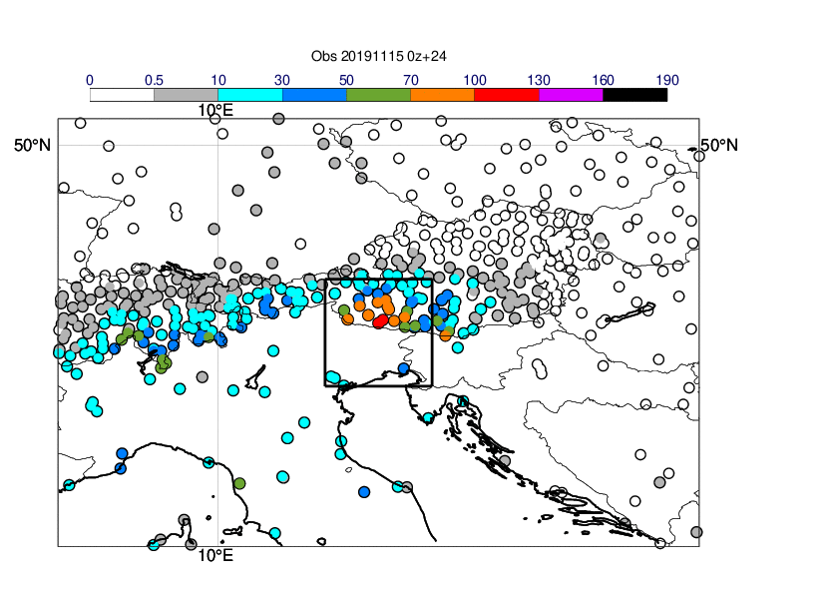Click the colorbar tick label "160"

(604, 81)
